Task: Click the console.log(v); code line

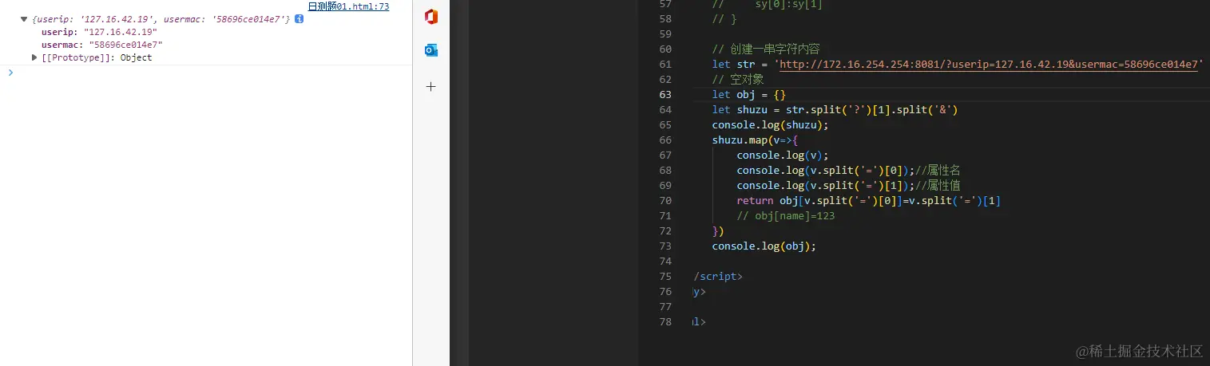Action: [x=783, y=155]
